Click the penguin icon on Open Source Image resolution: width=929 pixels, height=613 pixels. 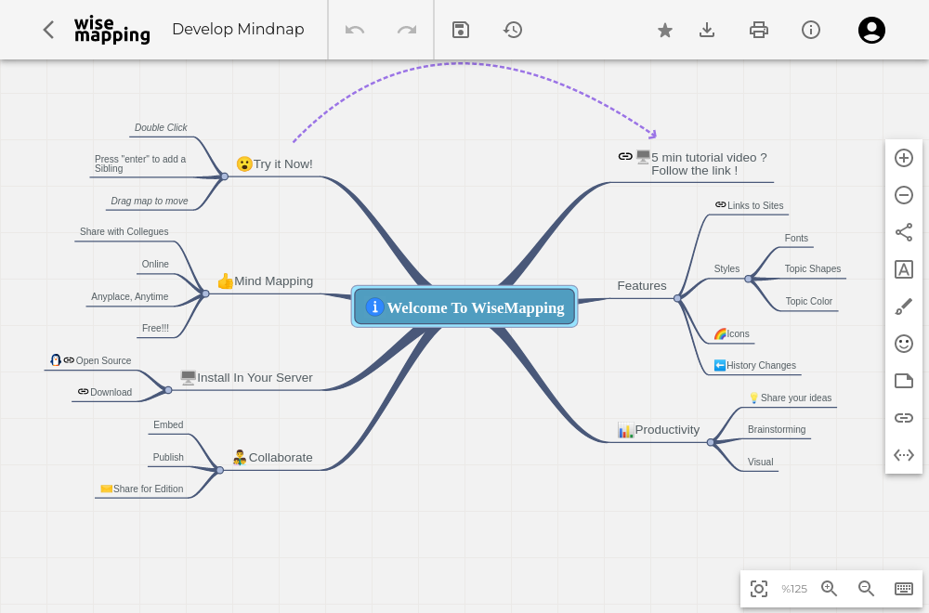point(56,360)
